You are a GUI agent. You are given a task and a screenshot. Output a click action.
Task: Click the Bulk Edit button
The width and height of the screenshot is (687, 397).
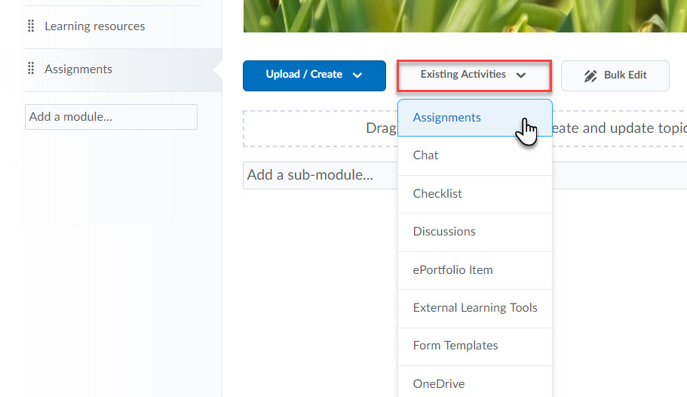coord(615,75)
